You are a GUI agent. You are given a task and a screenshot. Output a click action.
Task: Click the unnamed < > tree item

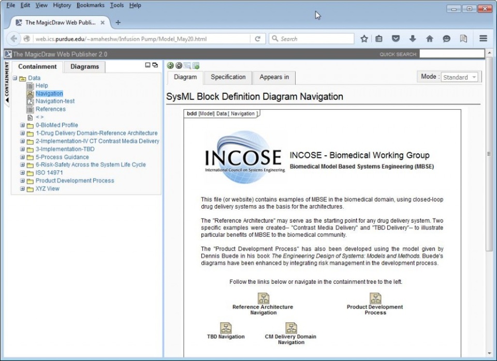coord(40,117)
